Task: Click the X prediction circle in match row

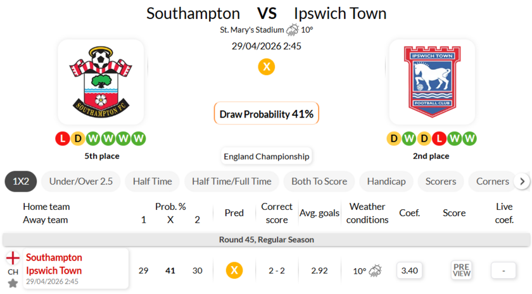Action: tap(234, 271)
